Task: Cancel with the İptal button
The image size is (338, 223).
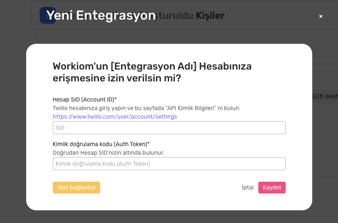Action: pos(248,187)
